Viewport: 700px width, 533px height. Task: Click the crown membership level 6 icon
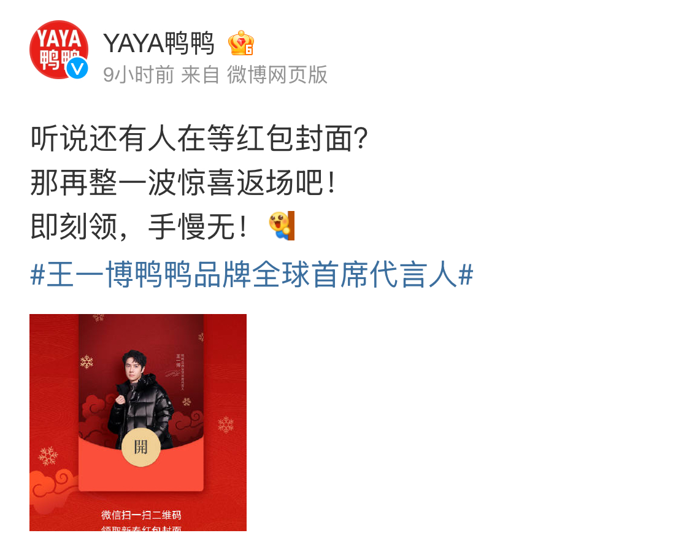coord(240,44)
